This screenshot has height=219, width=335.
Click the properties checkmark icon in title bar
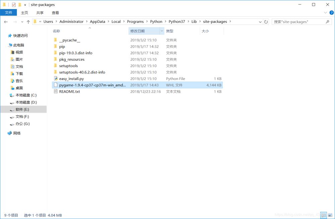point(14,4)
